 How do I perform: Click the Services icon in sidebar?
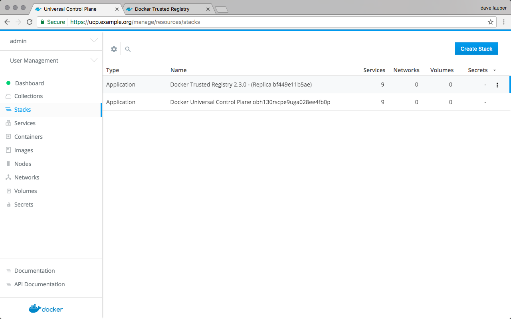tap(8, 123)
